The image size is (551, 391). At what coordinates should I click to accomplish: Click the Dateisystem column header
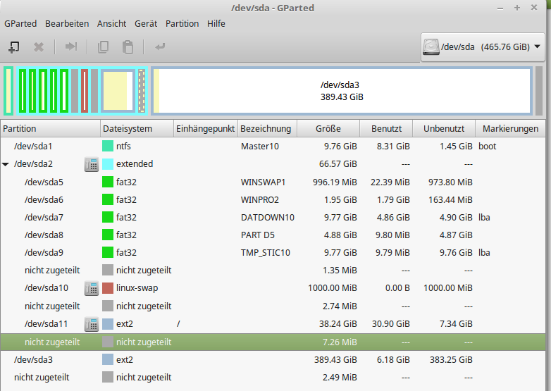click(137, 129)
